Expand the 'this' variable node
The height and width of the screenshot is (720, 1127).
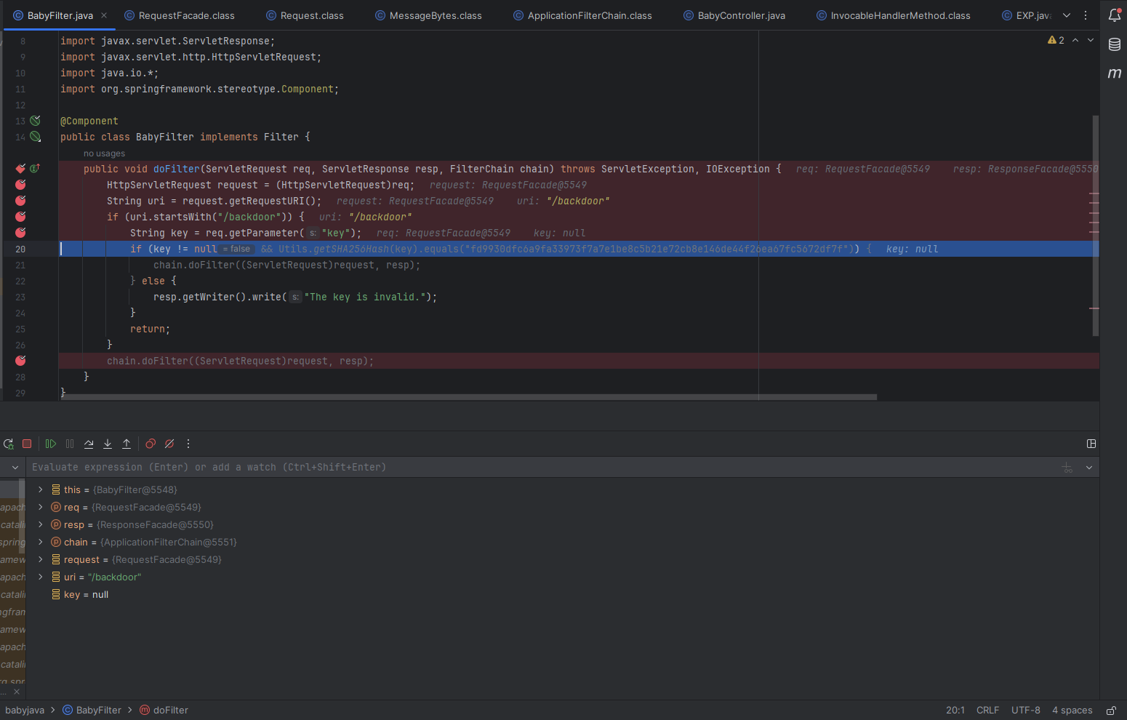point(40,489)
